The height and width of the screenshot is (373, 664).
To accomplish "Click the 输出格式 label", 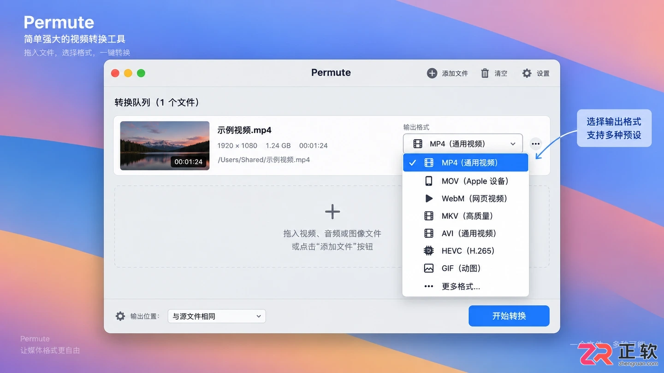I will pyautogui.click(x=416, y=127).
